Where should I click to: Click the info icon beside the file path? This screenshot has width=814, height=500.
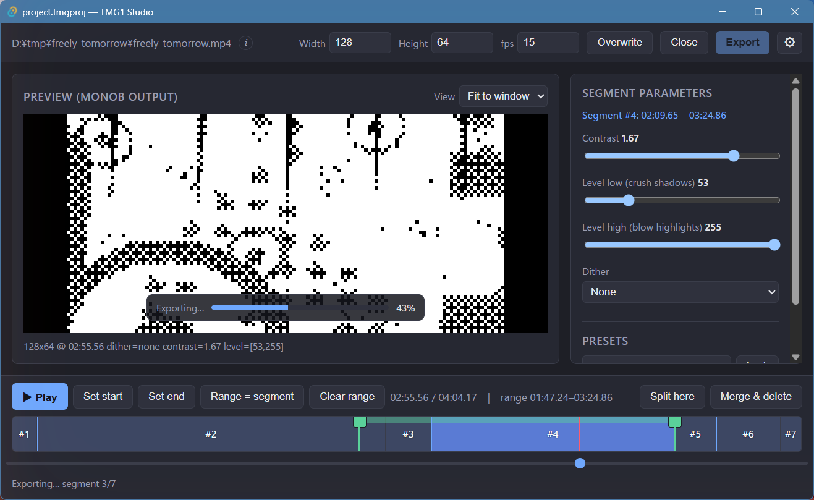point(246,43)
